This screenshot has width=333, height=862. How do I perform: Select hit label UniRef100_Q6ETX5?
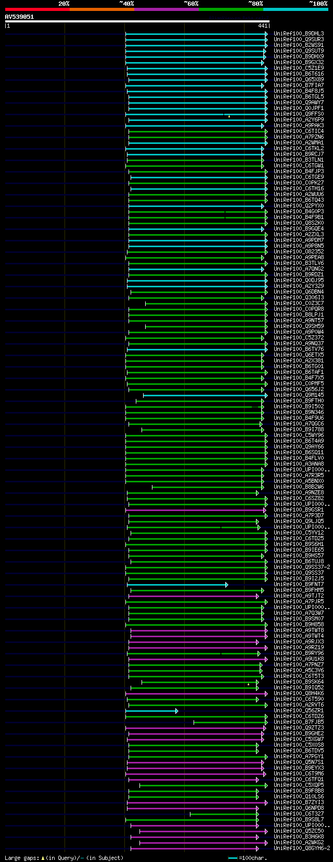click(x=299, y=355)
